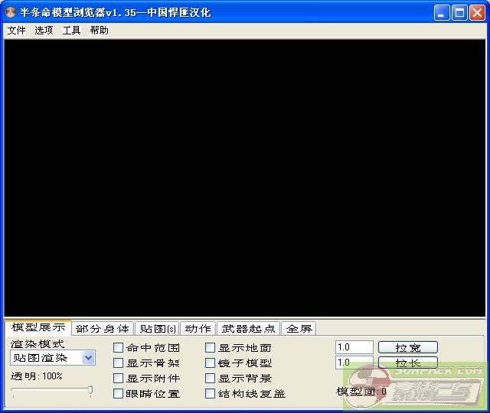Screen dimensions: 490x413
Task: Open the 文件 menu
Action: coord(16,31)
